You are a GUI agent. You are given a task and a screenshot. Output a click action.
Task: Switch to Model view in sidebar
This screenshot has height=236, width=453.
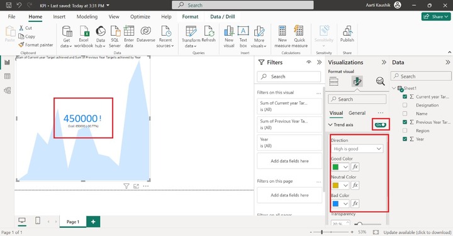[7, 90]
